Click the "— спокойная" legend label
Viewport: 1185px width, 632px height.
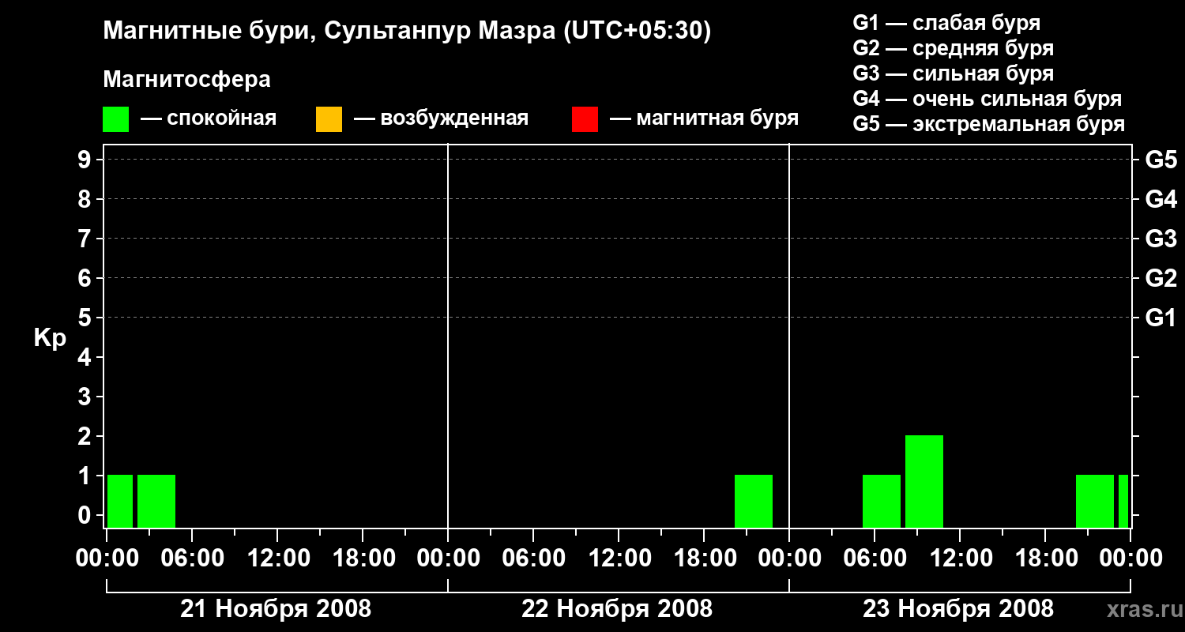click(x=209, y=118)
